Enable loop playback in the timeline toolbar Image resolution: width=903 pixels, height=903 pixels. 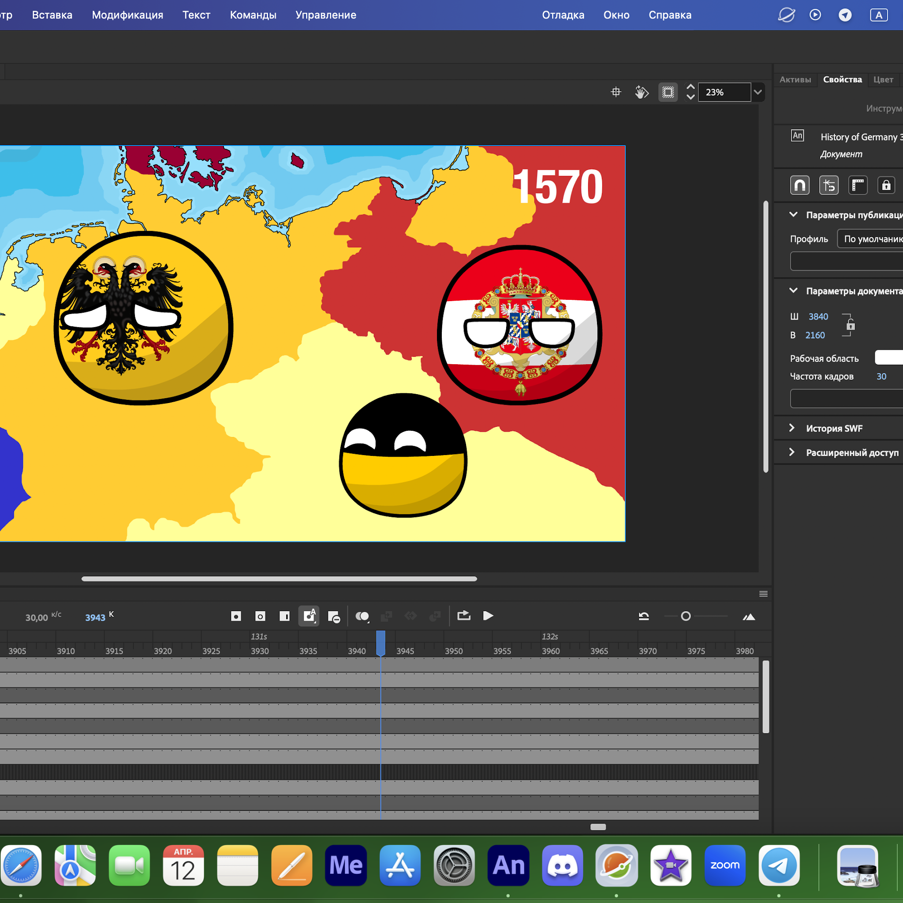pyautogui.click(x=464, y=616)
